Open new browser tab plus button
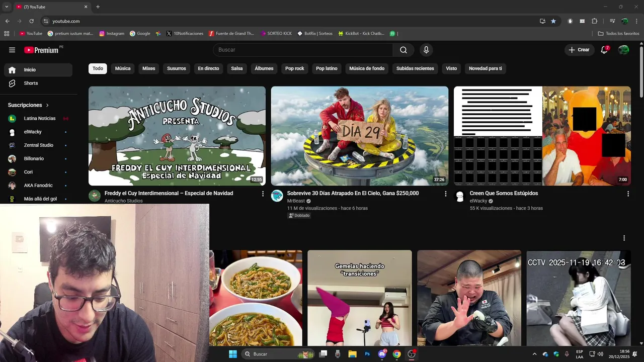Image resolution: width=644 pixels, height=362 pixels. pos(98,7)
